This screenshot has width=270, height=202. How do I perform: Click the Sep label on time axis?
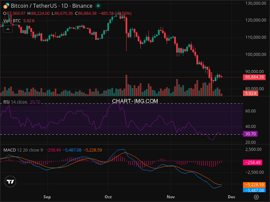tap(47, 196)
